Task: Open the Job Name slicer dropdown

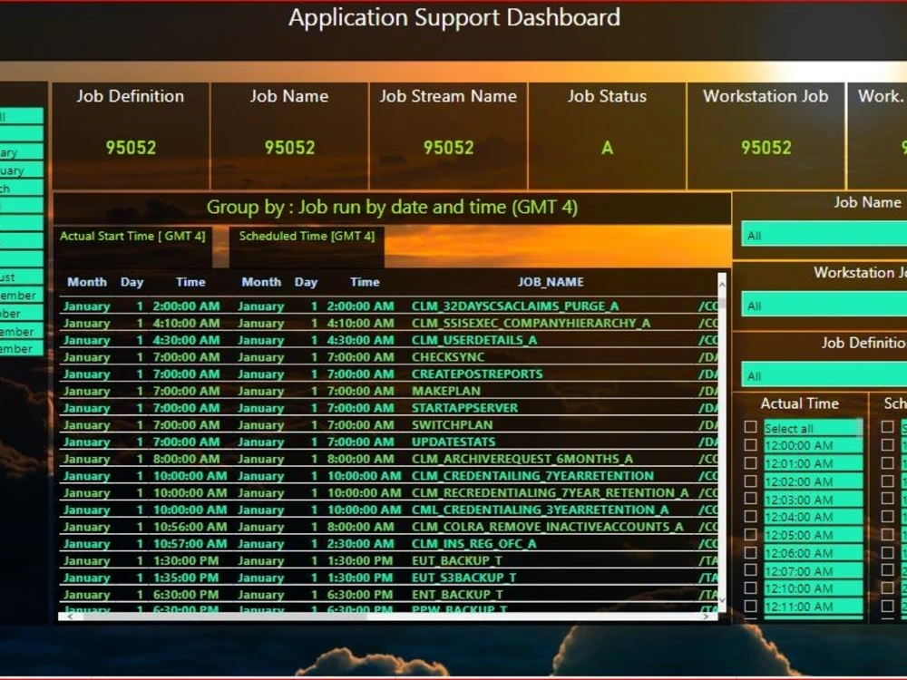Action: click(824, 236)
